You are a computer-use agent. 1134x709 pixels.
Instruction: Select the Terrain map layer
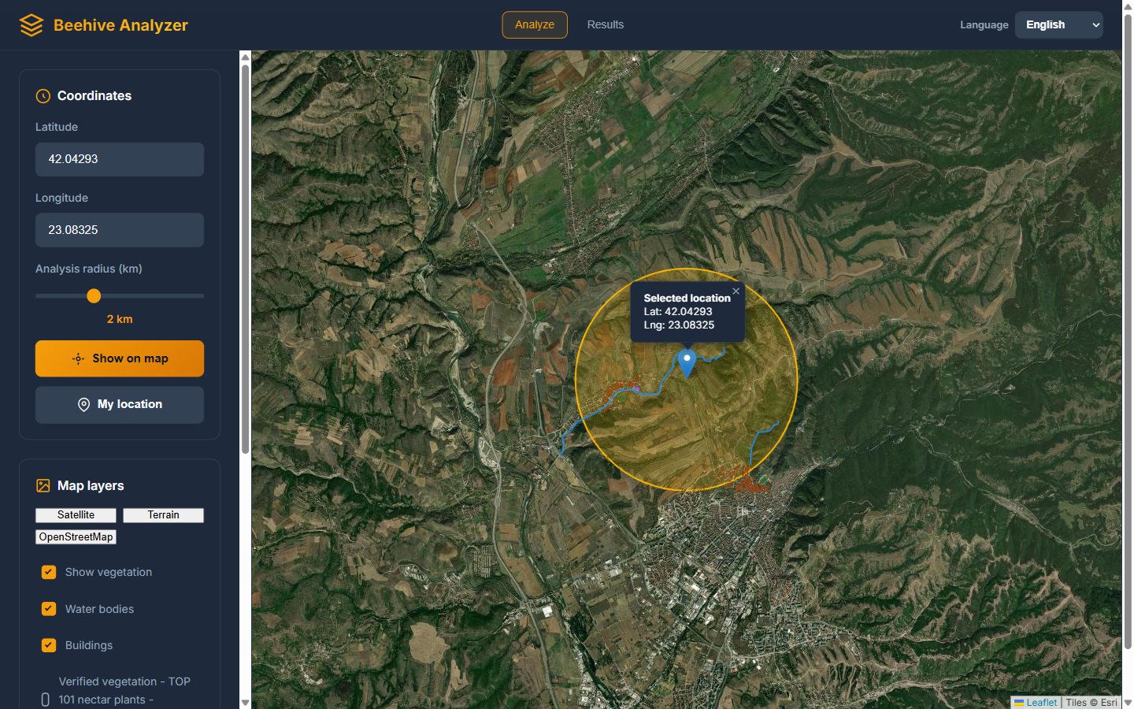tap(163, 515)
